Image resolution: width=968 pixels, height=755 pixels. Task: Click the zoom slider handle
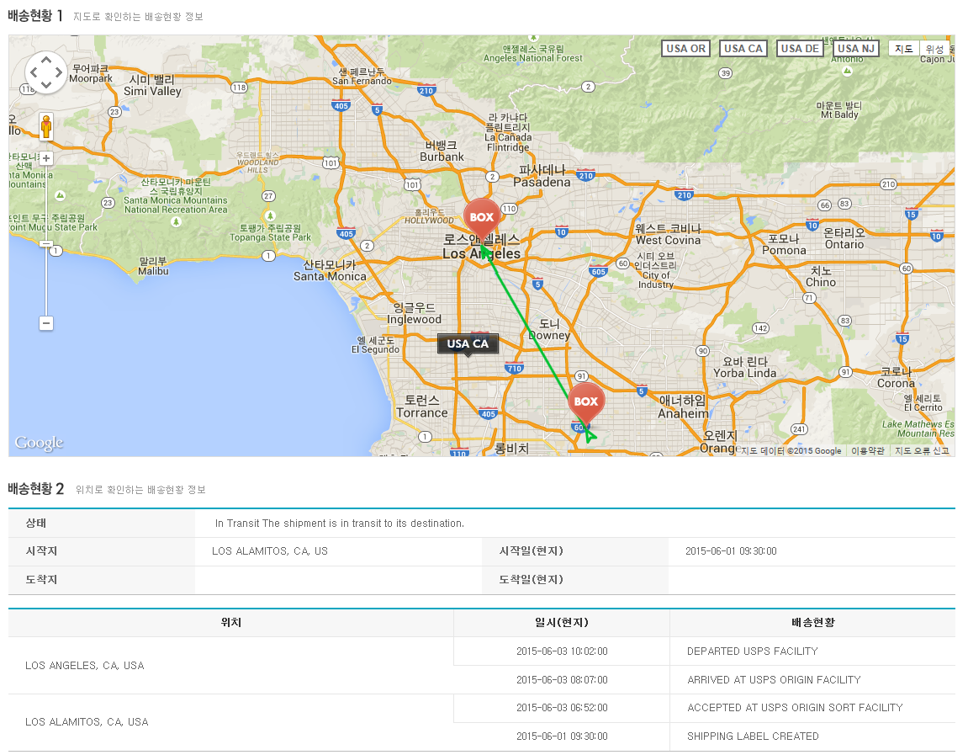46,244
